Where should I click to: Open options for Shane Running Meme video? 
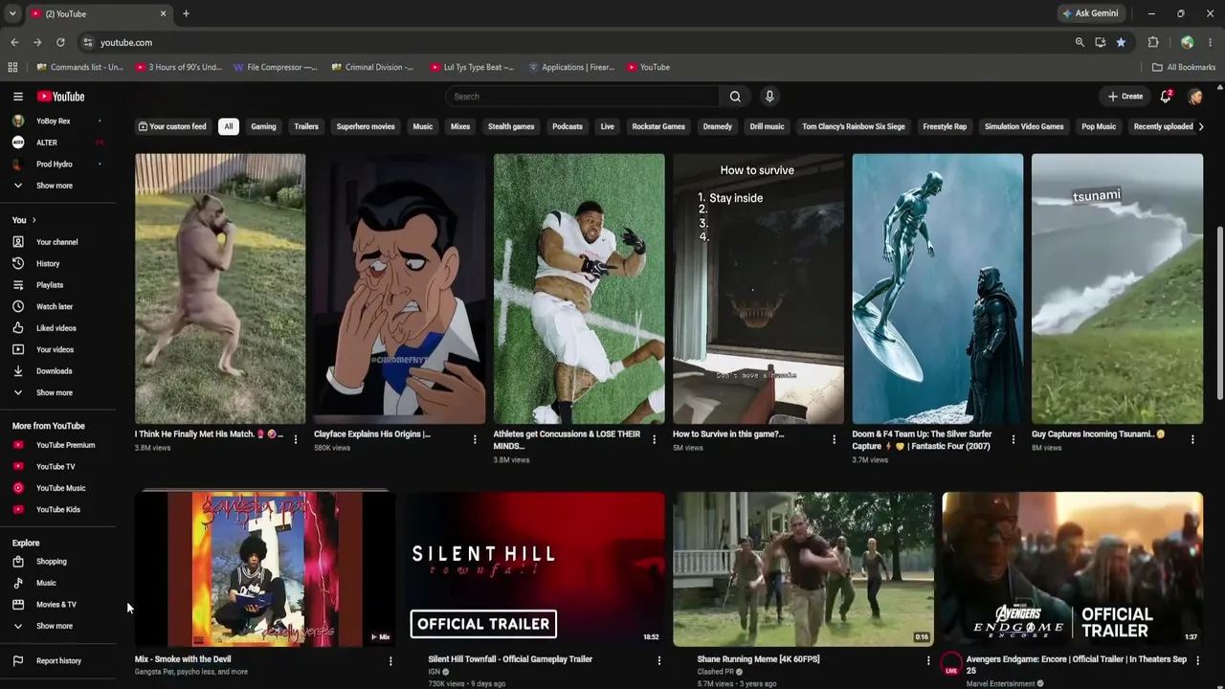pyautogui.click(x=927, y=660)
